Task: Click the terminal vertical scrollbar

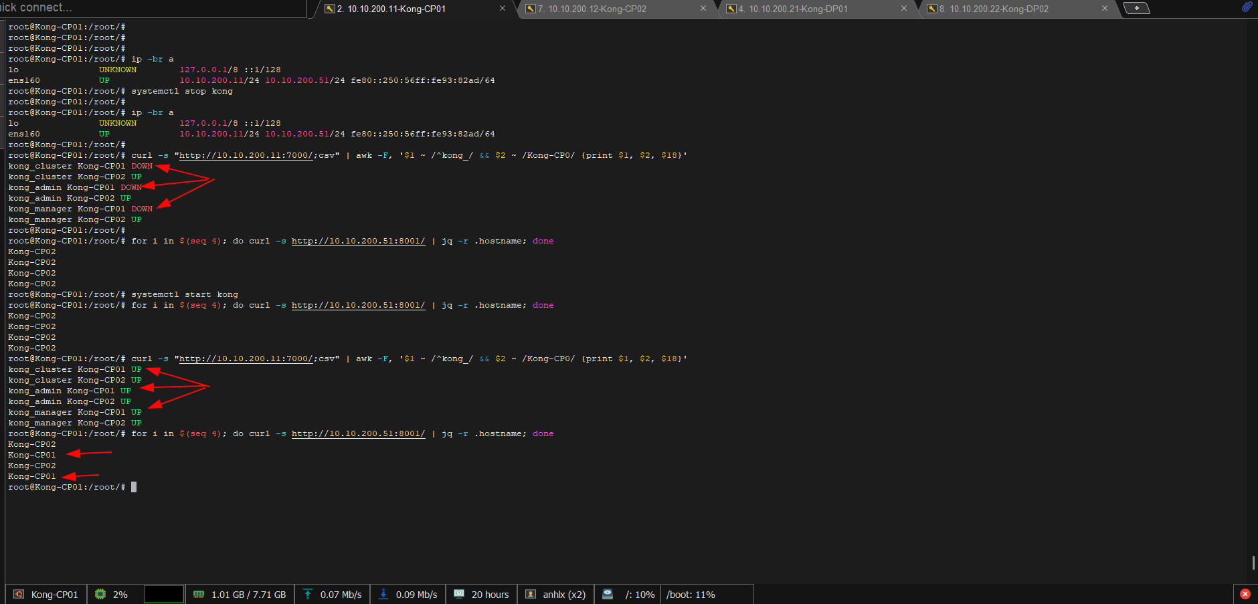Action: click(x=1253, y=563)
